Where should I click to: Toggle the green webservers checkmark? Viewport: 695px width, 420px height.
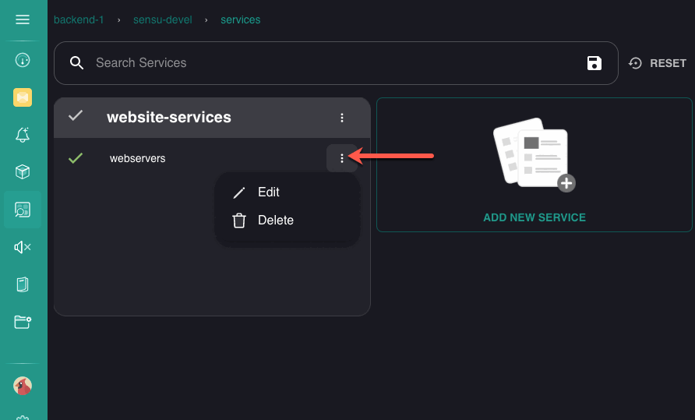(76, 158)
